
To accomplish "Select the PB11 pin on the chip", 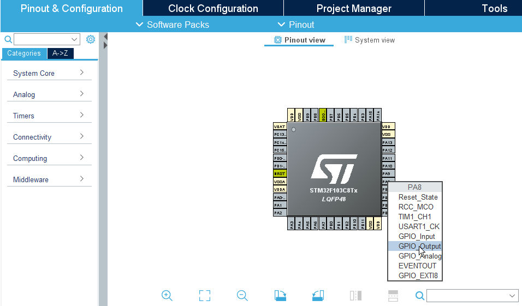I will click(362, 224).
